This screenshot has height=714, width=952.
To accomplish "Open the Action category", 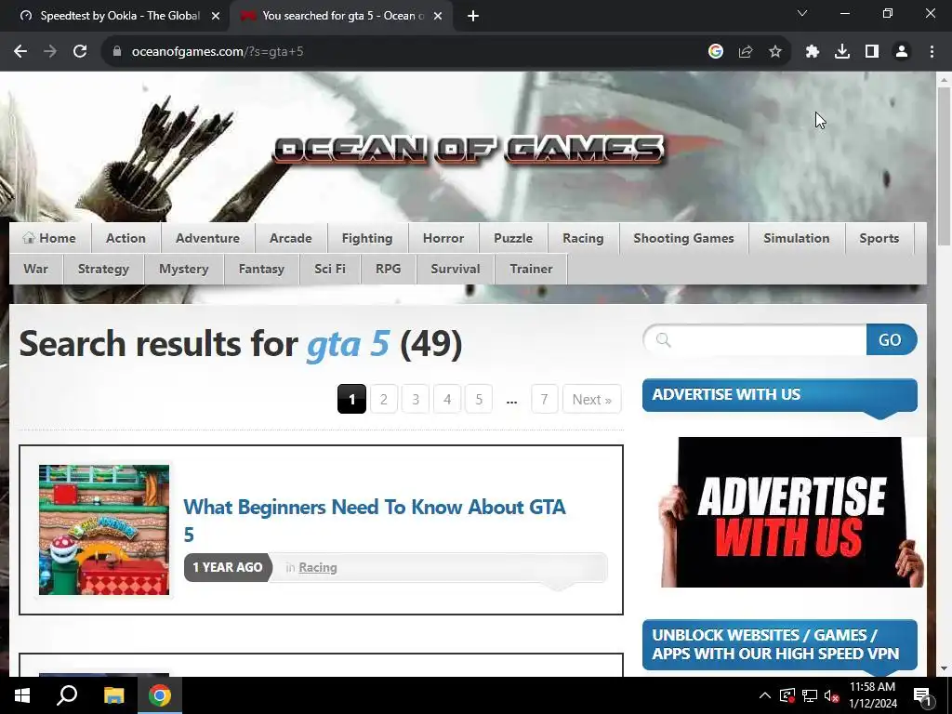I will 126,238.
